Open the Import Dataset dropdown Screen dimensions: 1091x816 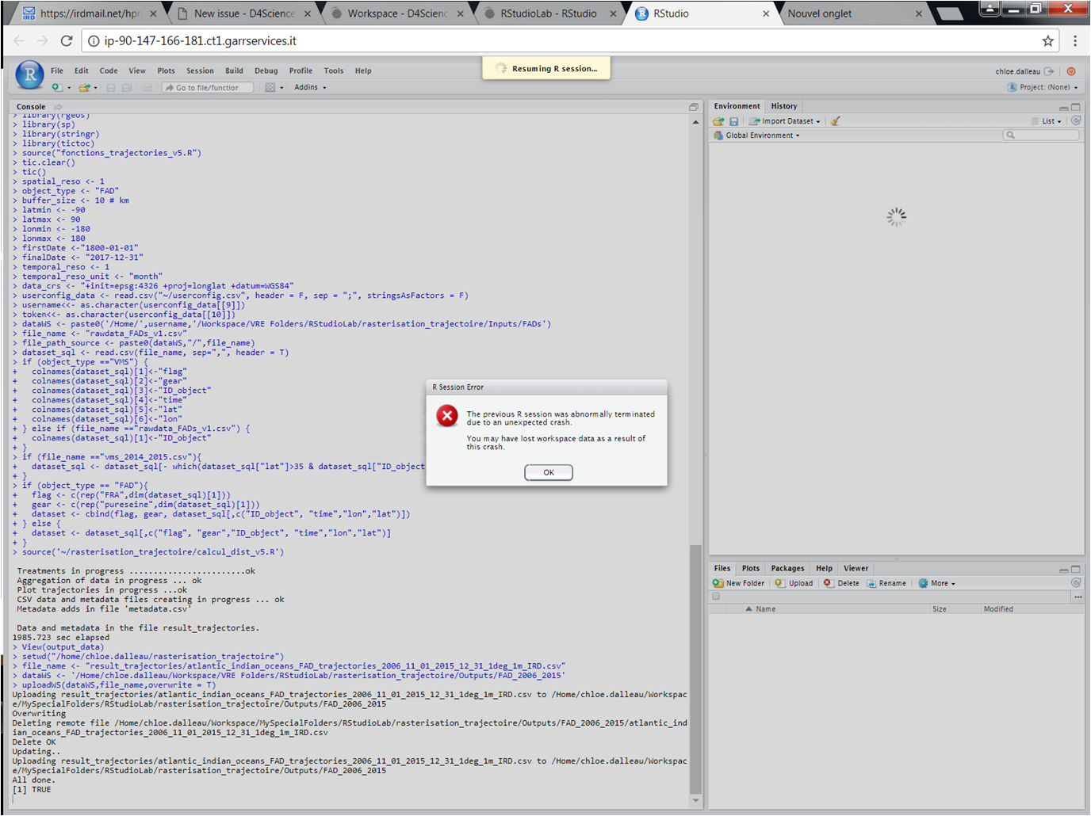785,121
